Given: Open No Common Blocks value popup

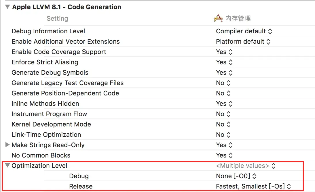Looking at the screenshot, I should click(224, 155).
